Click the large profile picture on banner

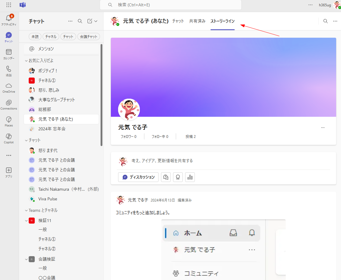point(129,110)
